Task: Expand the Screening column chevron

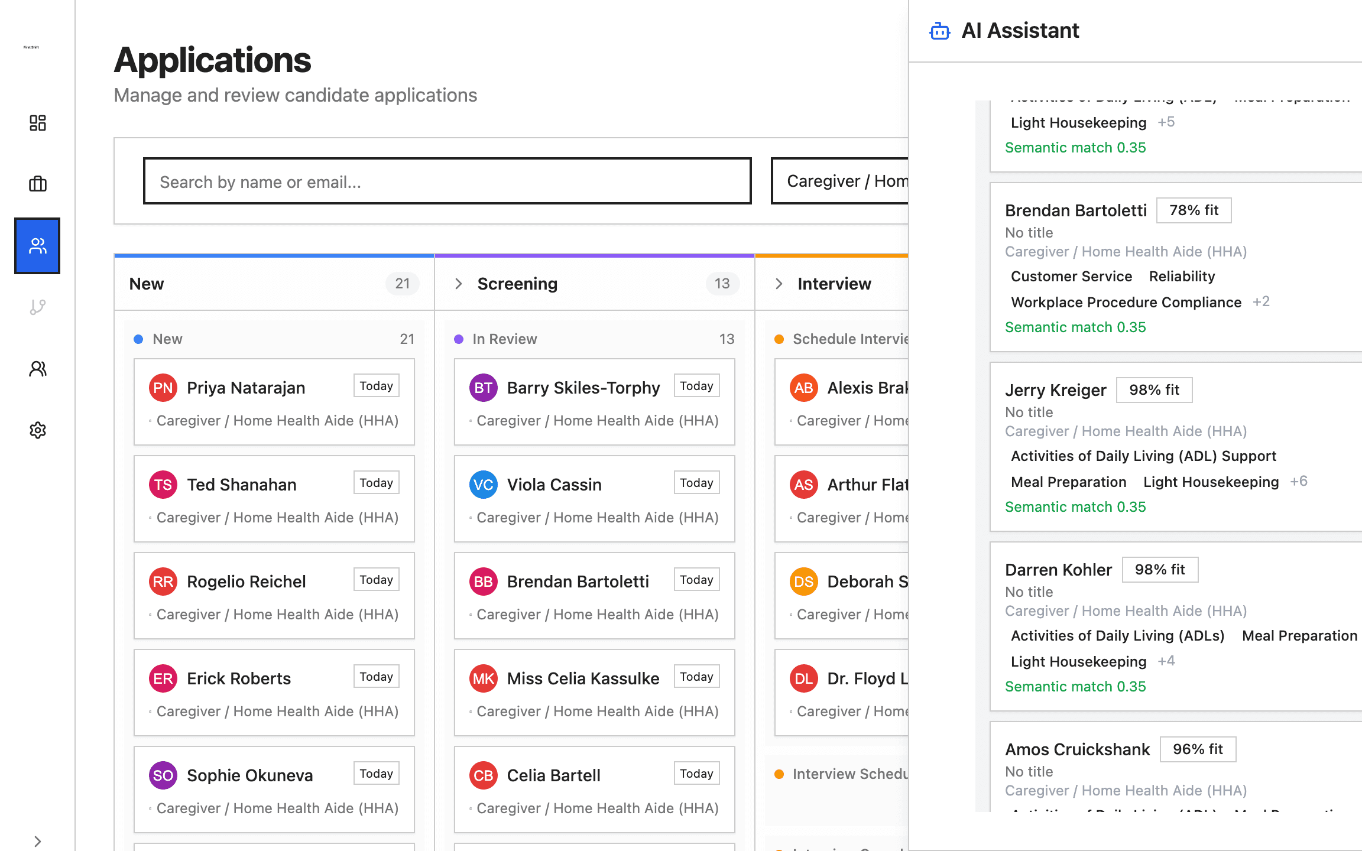Action: pos(459,284)
